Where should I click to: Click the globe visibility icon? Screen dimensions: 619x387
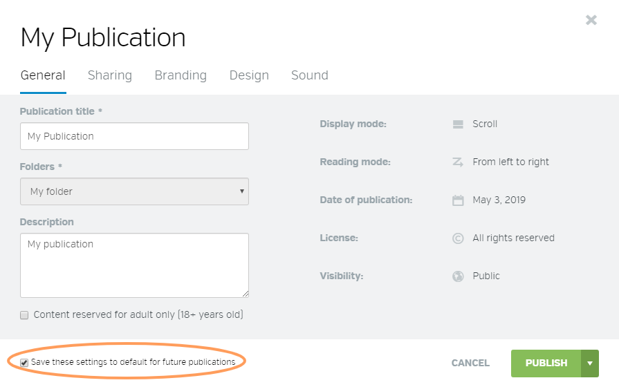457,276
